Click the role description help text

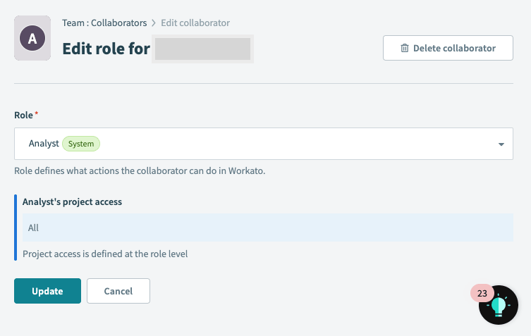pos(140,171)
